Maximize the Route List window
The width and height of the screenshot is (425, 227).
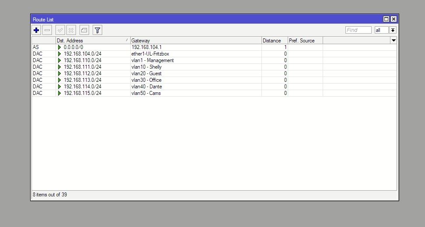pyautogui.click(x=386, y=19)
